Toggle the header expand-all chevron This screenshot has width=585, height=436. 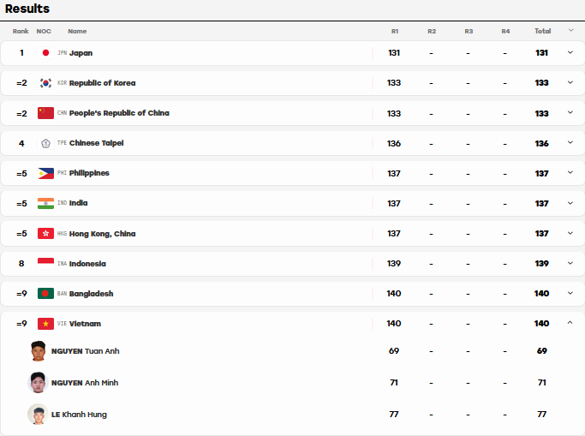tap(570, 30)
